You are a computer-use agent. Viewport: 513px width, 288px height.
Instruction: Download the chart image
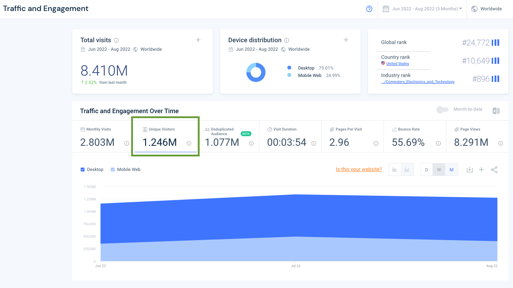coord(469,170)
